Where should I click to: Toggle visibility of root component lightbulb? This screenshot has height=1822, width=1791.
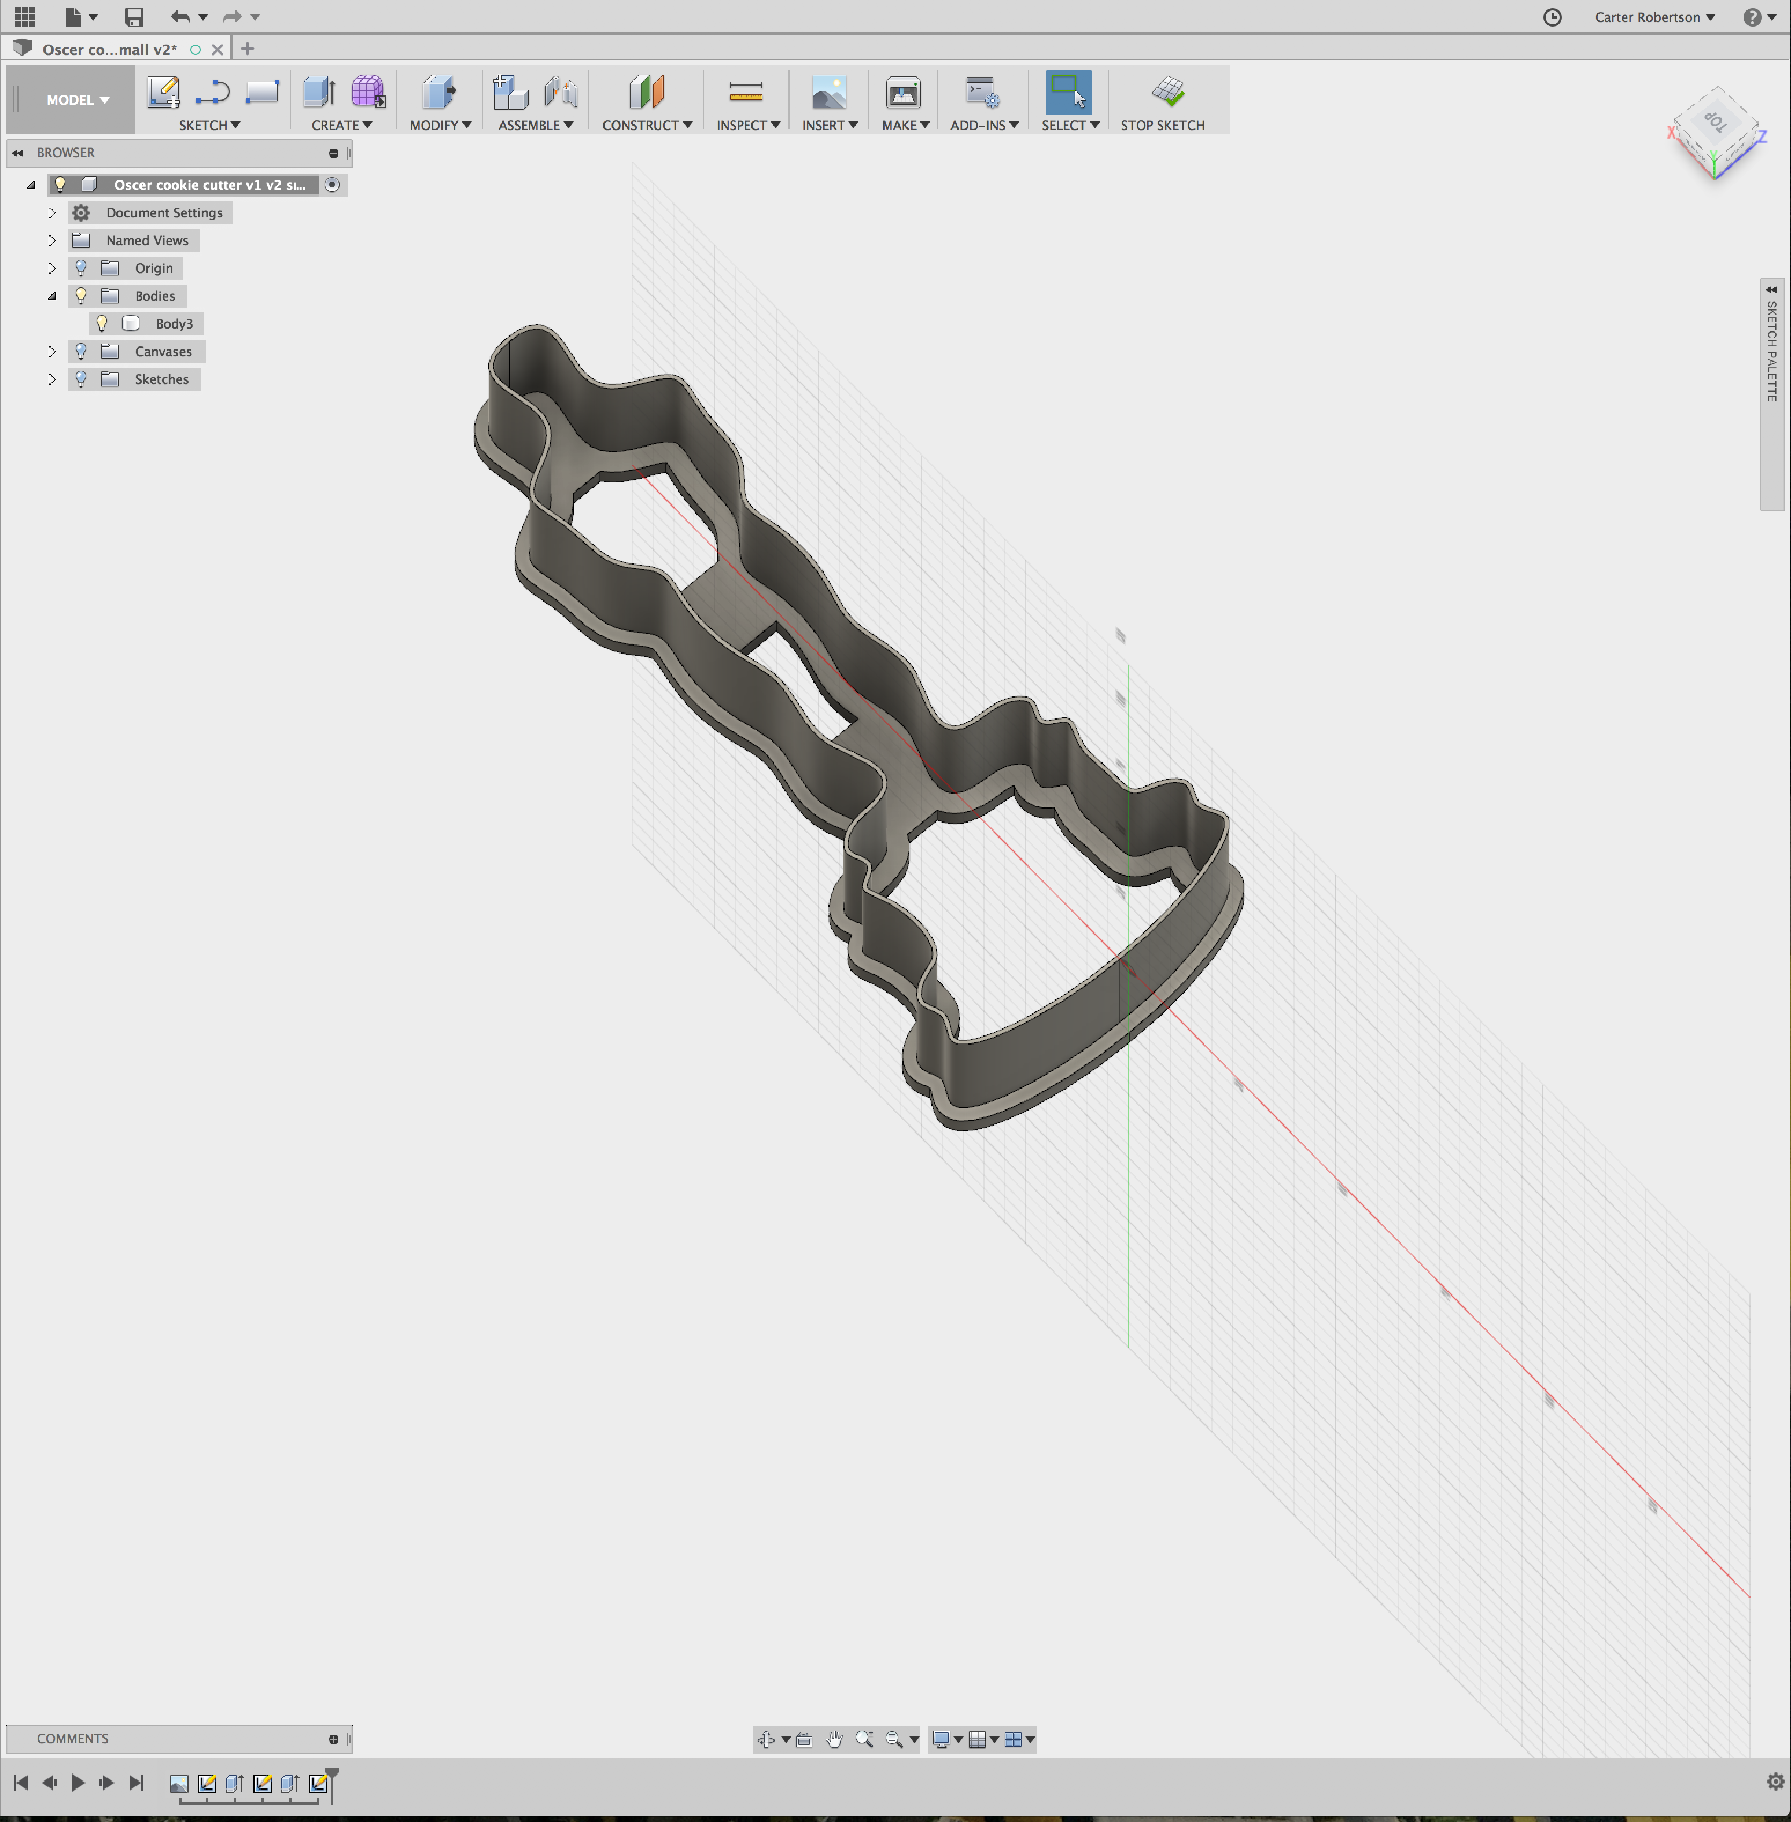60,185
